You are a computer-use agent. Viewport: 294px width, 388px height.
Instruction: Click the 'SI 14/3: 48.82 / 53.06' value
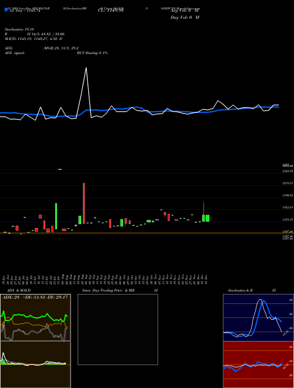coord(46,34)
